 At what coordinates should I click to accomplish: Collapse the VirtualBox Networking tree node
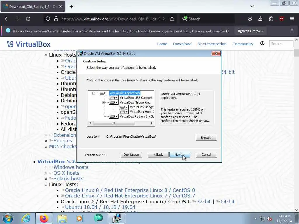pos(104,102)
